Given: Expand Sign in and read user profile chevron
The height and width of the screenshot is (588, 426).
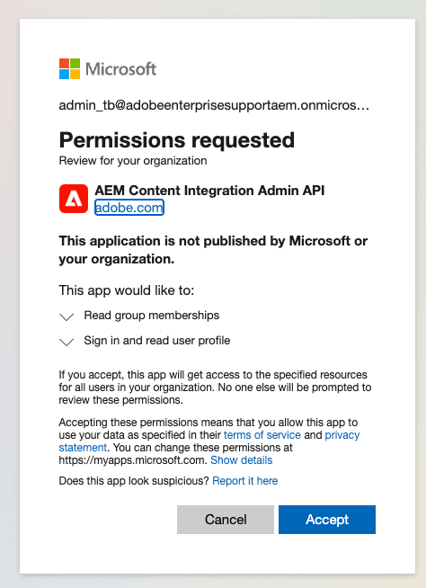Looking at the screenshot, I should (x=67, y=342).
